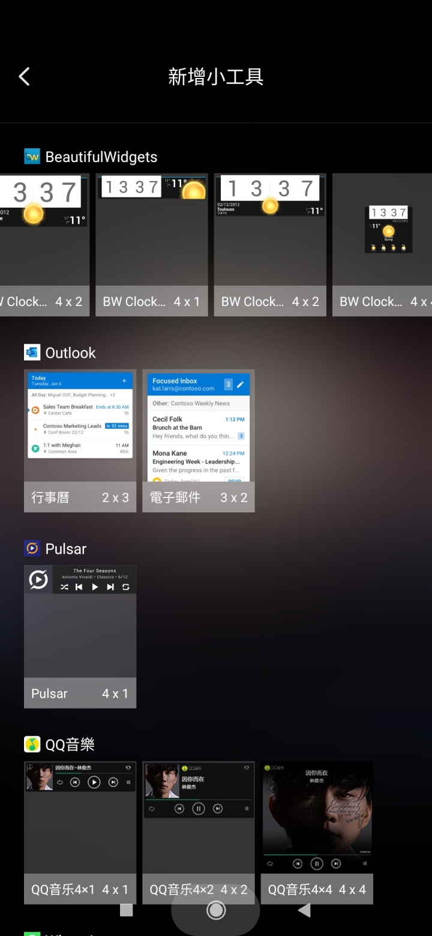This screenshot has height=936, width=432.
Task: Tap the Pulsar section label
Action: [66, 549]
